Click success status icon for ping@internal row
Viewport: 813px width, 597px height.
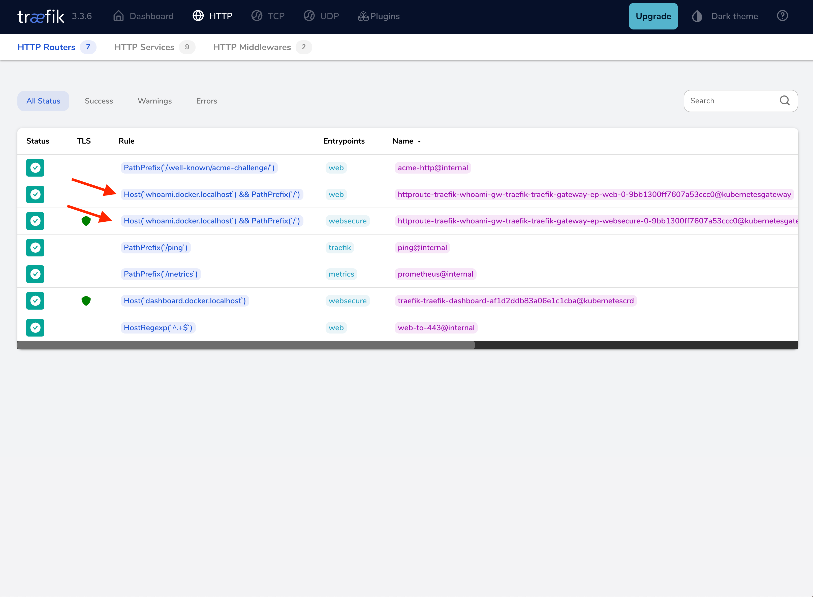point(35,248)
